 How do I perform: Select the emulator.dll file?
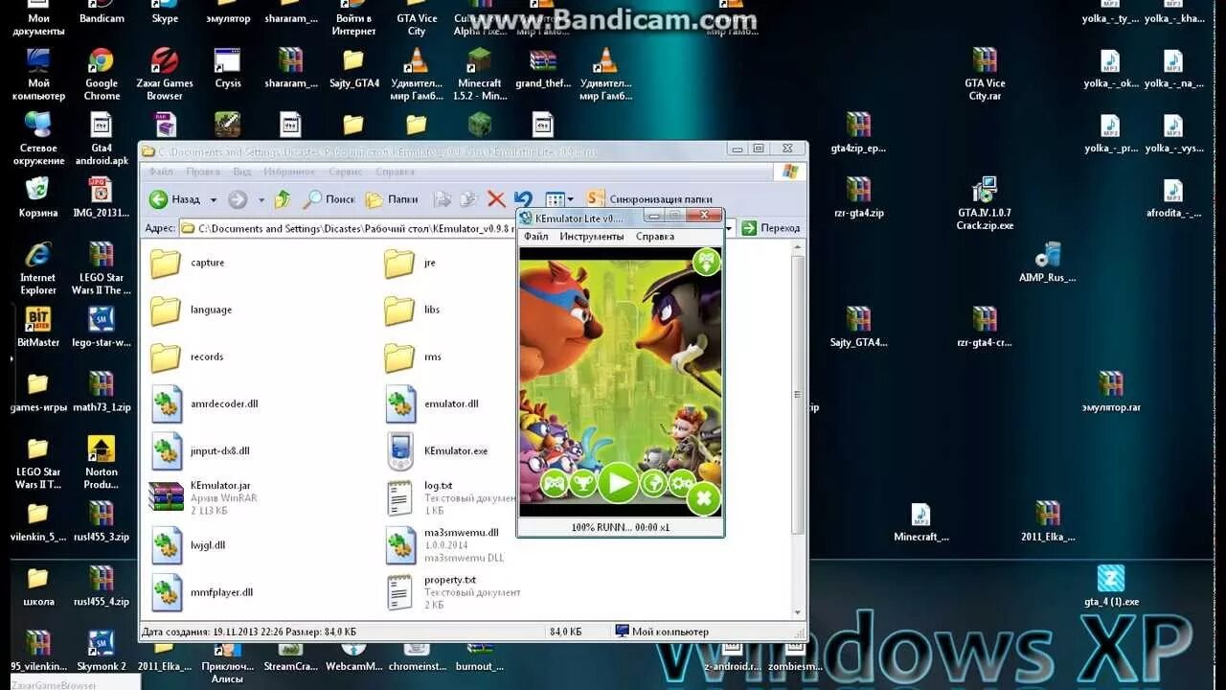click(x=431, y=403)
